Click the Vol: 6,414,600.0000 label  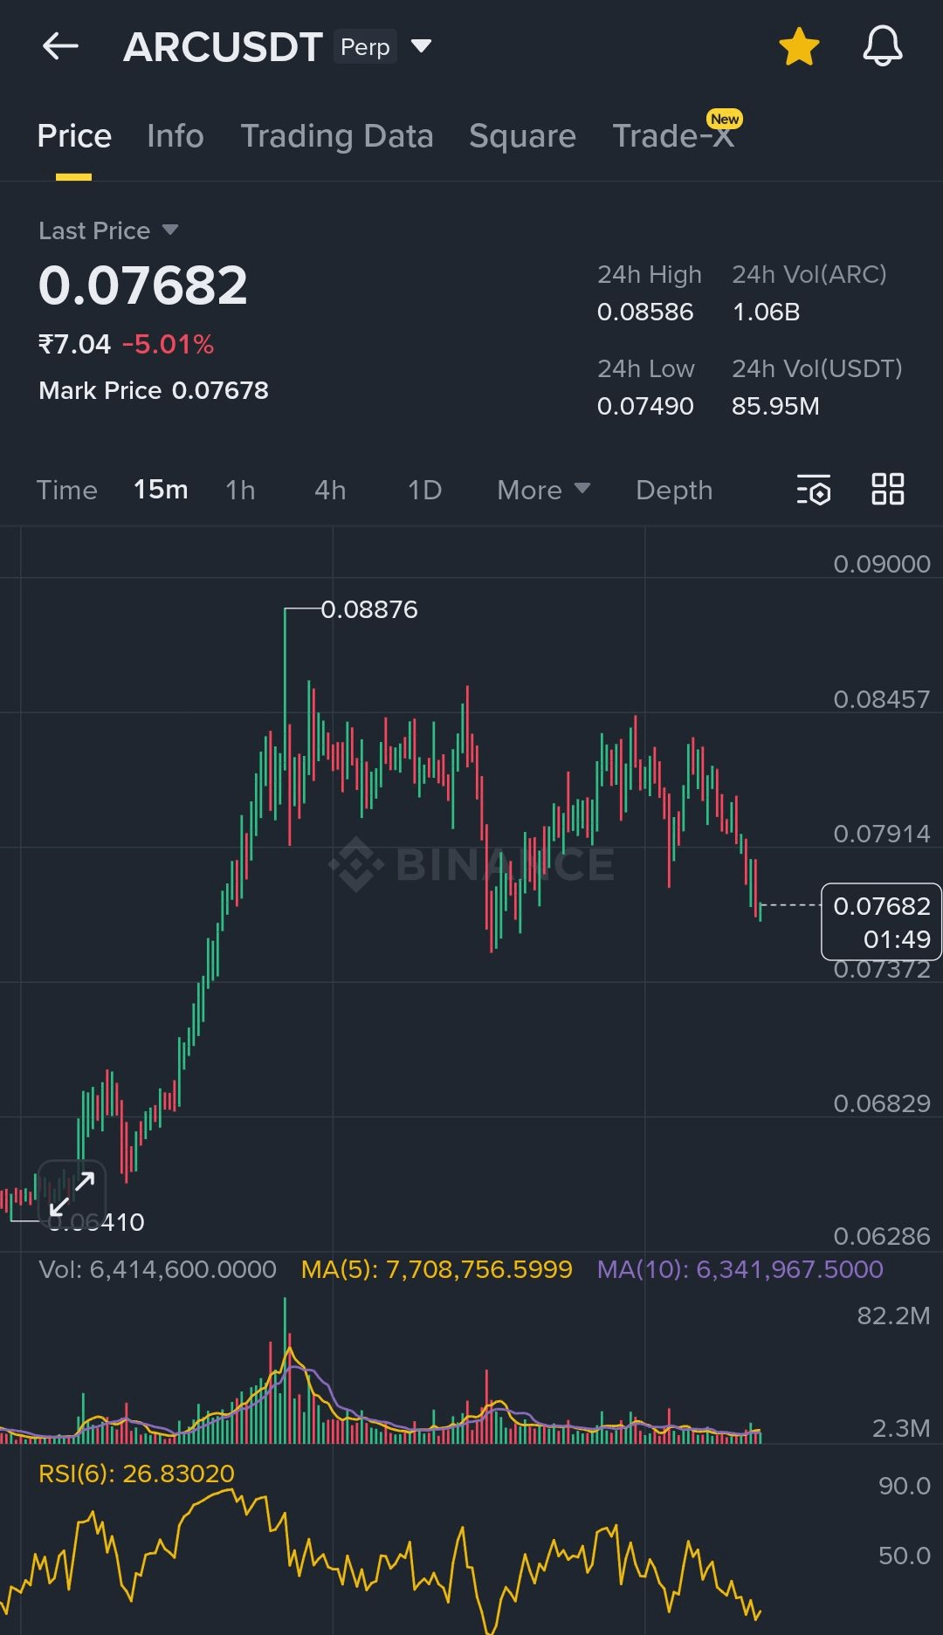tap(157, 1269)
